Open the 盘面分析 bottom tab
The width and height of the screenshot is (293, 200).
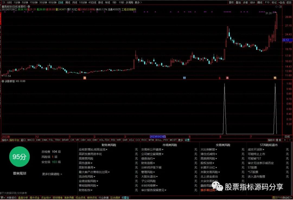point(23,198)
